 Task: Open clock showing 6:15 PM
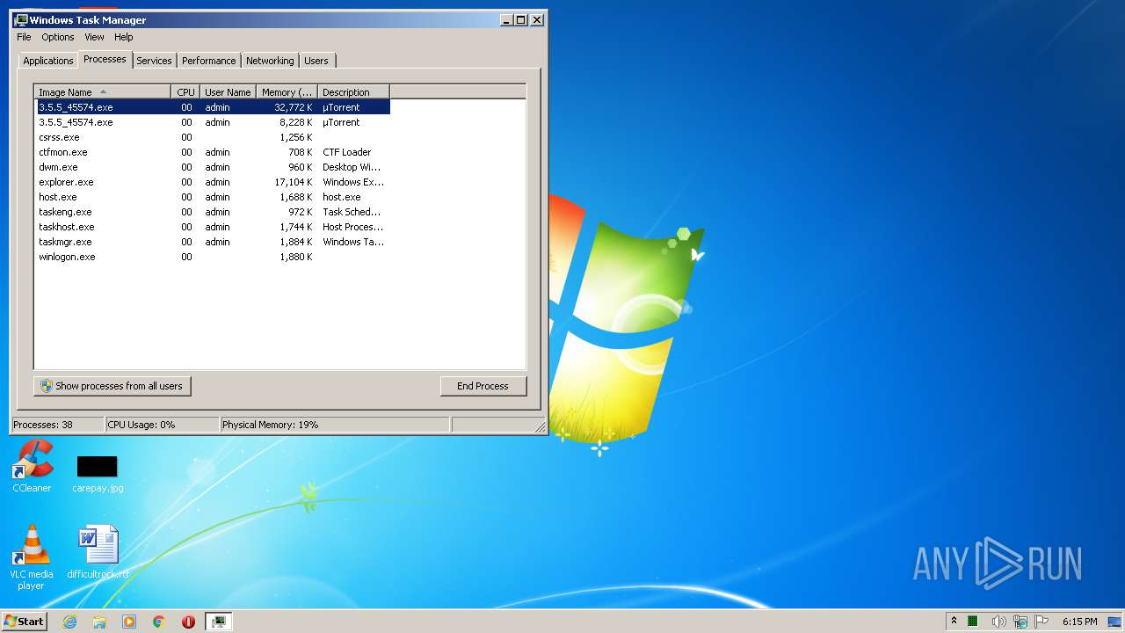coord(1079,622)
